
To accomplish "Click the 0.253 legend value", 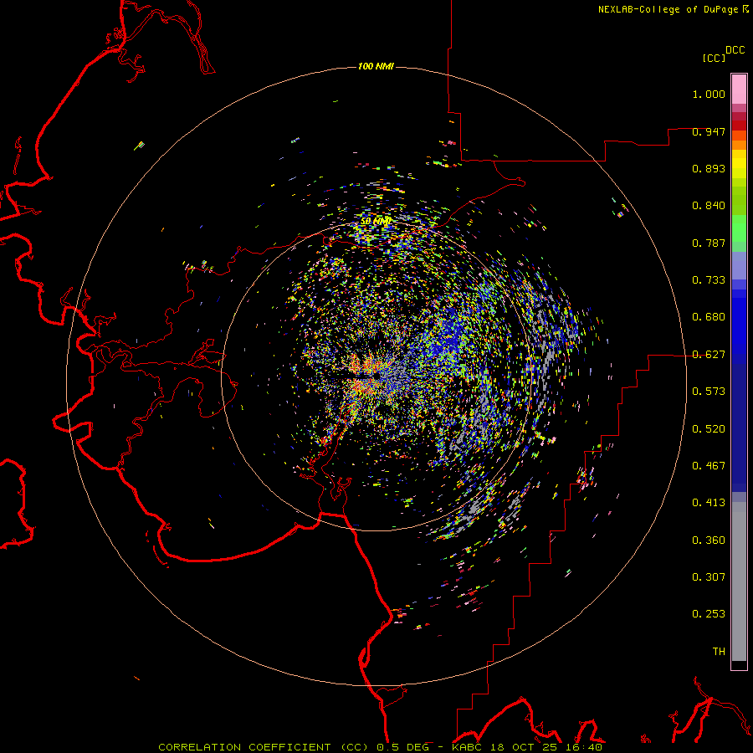I will (709, 614).
